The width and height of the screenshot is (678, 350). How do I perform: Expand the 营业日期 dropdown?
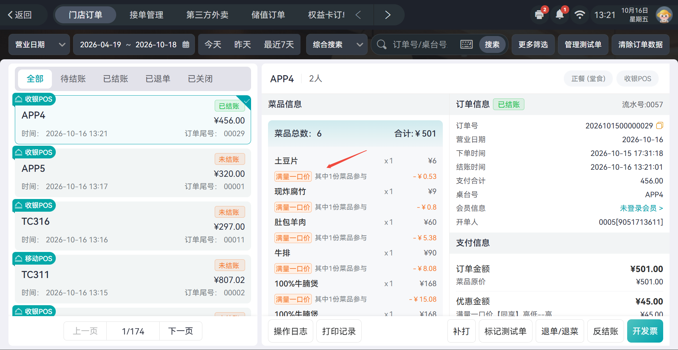point(39,44)
